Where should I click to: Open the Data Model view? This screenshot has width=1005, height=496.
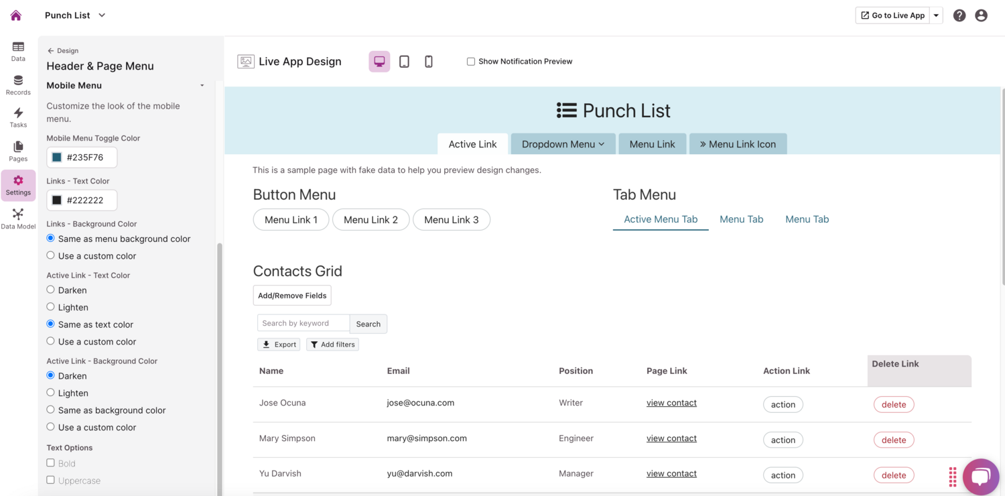pyautogui.click(x=18, y=216)
